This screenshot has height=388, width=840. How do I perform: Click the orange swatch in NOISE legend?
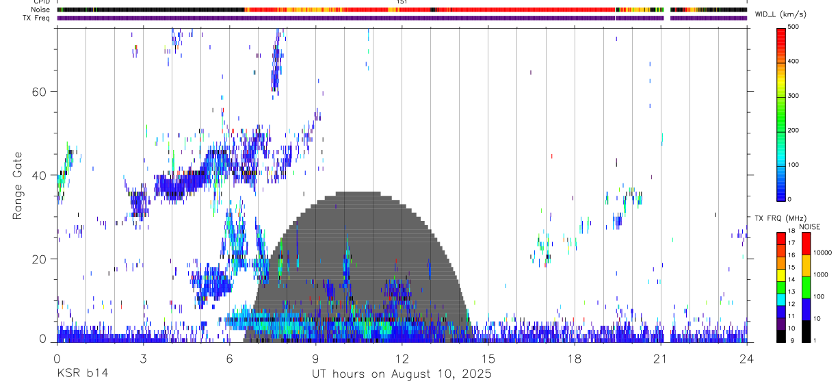(x=806, y=266)
